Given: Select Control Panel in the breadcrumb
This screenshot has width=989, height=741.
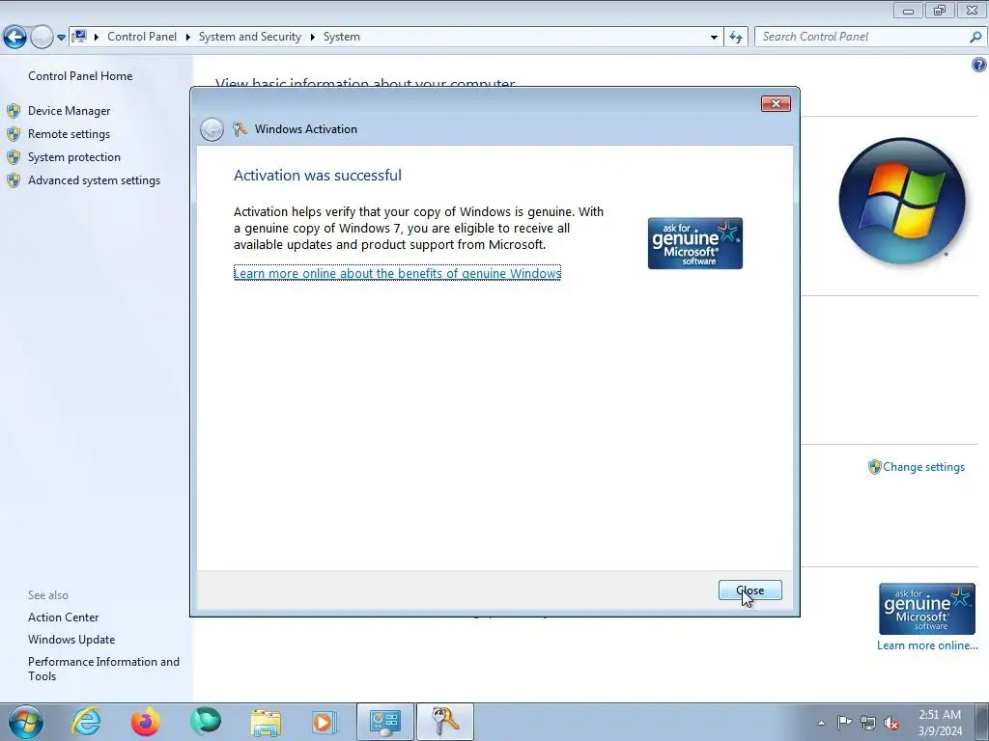Looking at the screenshot, I should [x=142, y=37].
